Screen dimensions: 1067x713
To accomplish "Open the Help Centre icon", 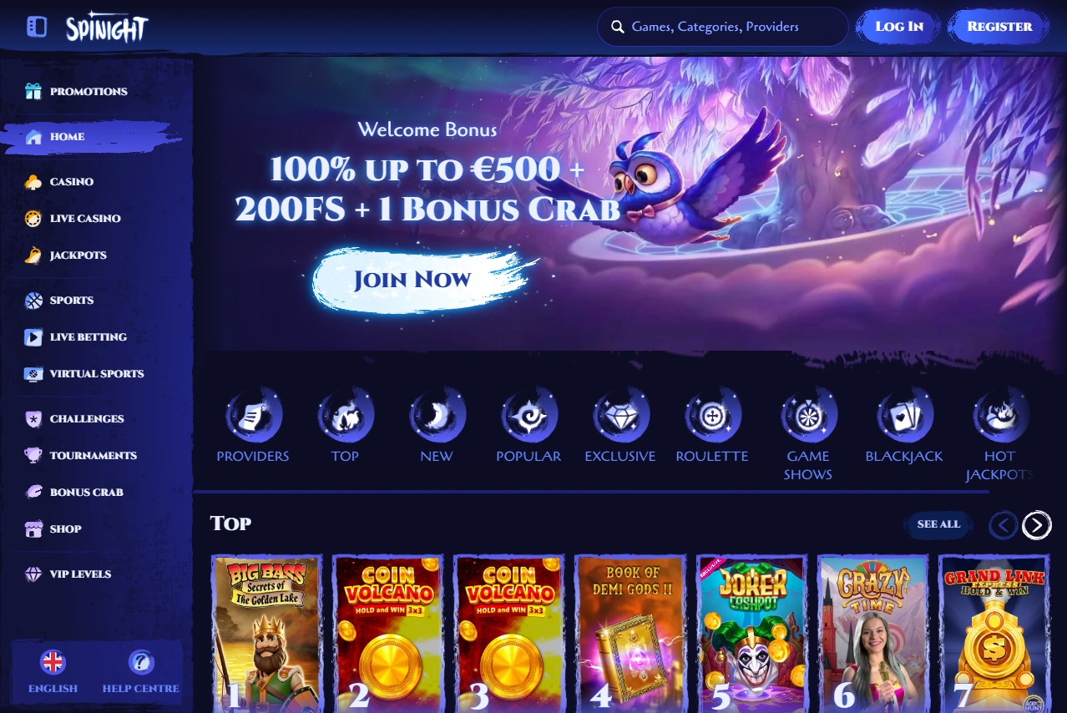I will [x=141, y=663].
